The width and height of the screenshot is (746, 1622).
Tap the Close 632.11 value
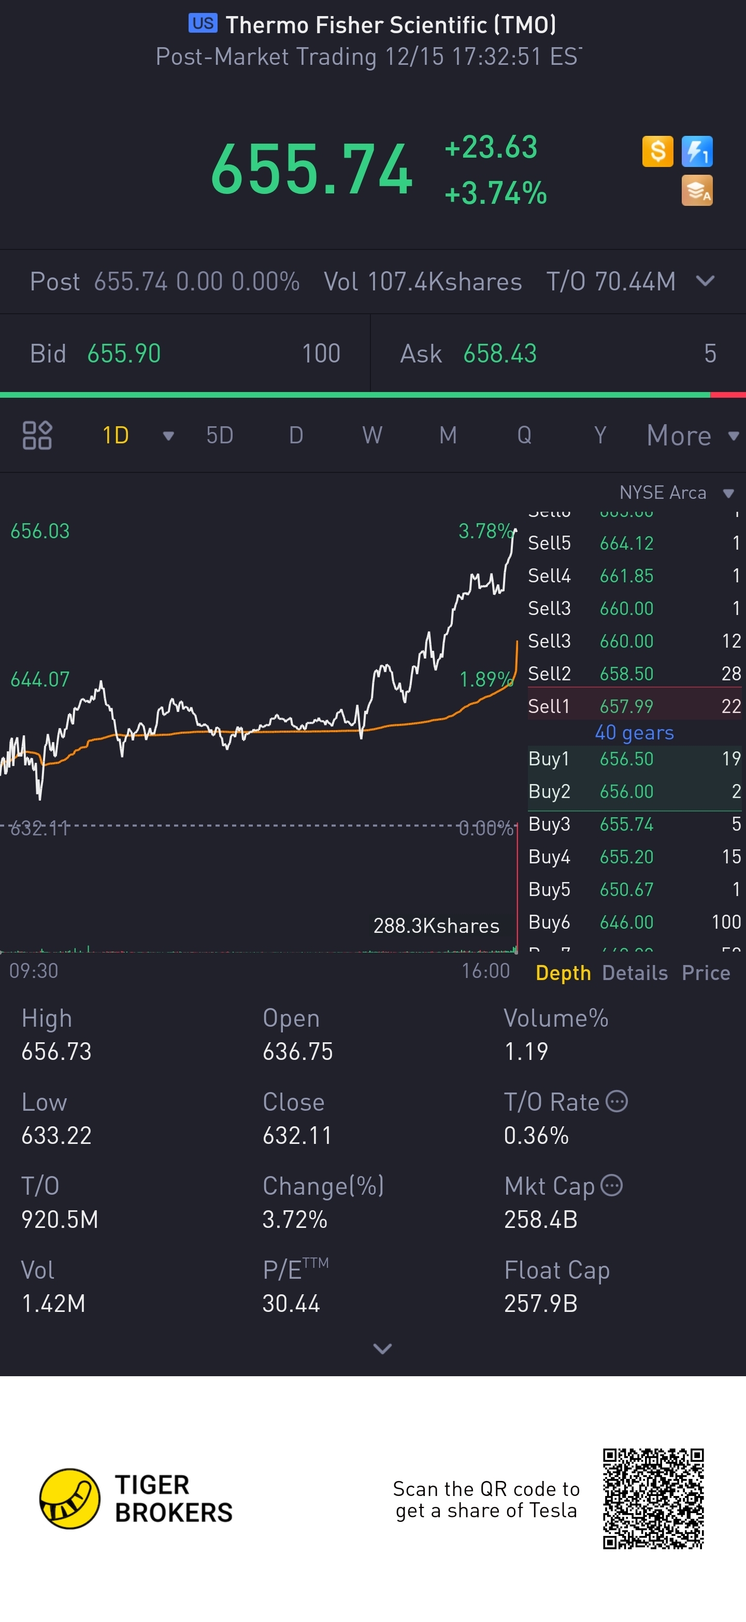[297, 1135]
